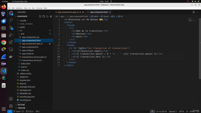Open the Run menu
This screenshot has width=201, height=113.
[x=33, y=8]
